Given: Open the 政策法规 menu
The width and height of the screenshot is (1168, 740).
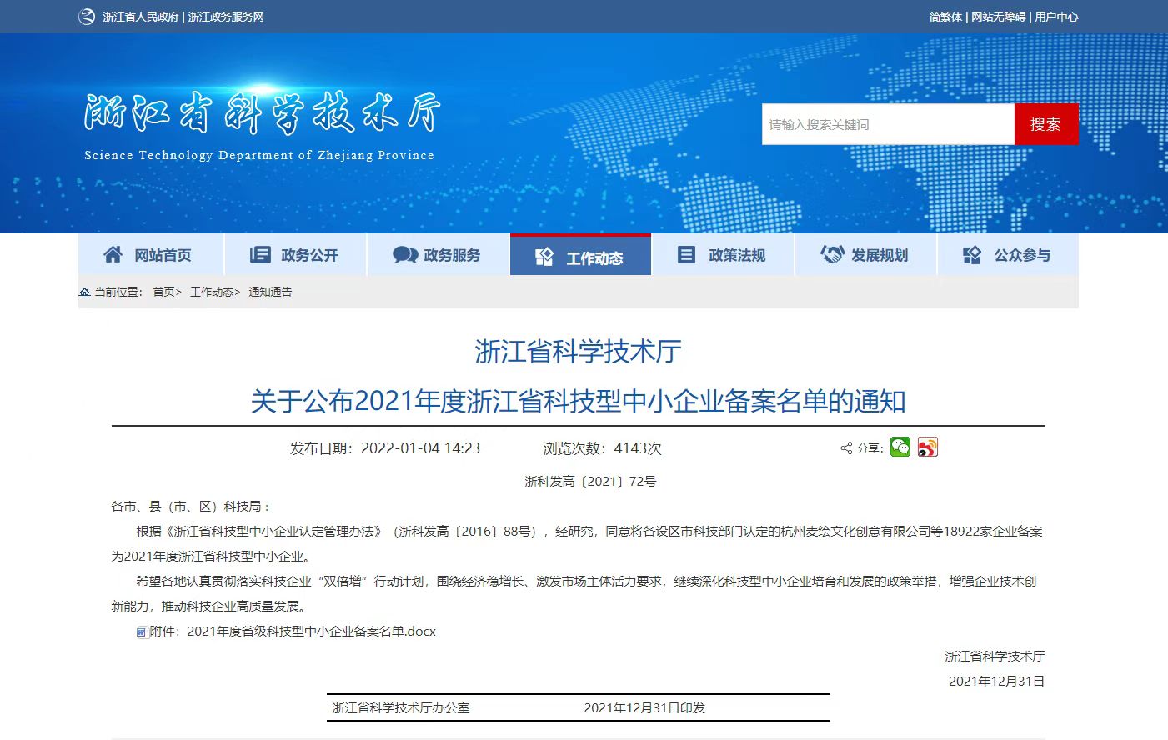Looking at the screenshot, I should (723, 256).
